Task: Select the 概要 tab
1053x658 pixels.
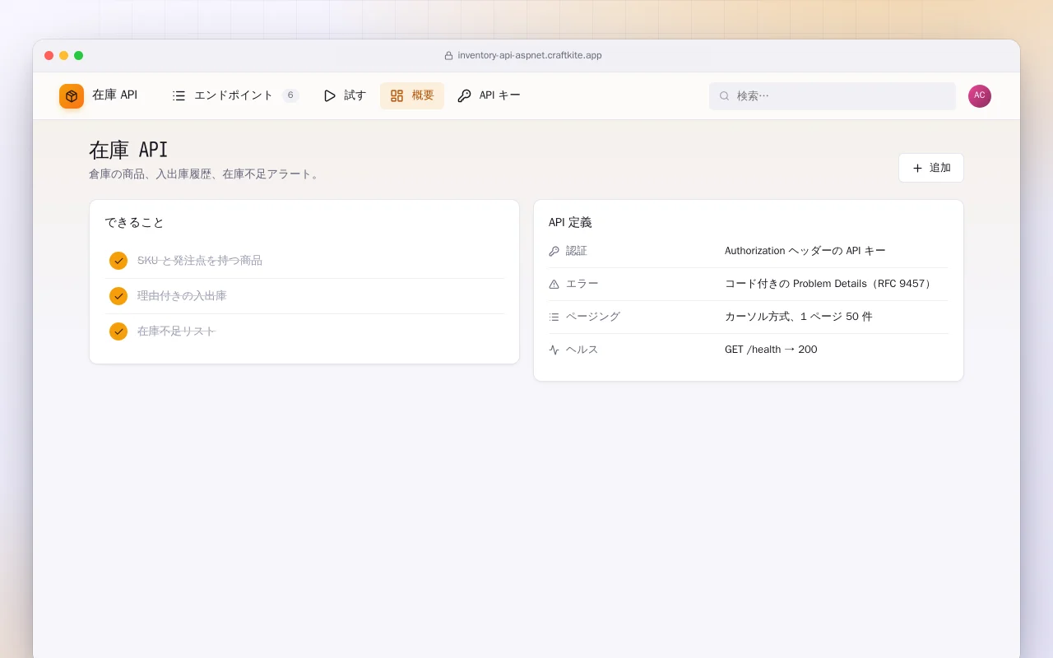Action: pos(412,95)
